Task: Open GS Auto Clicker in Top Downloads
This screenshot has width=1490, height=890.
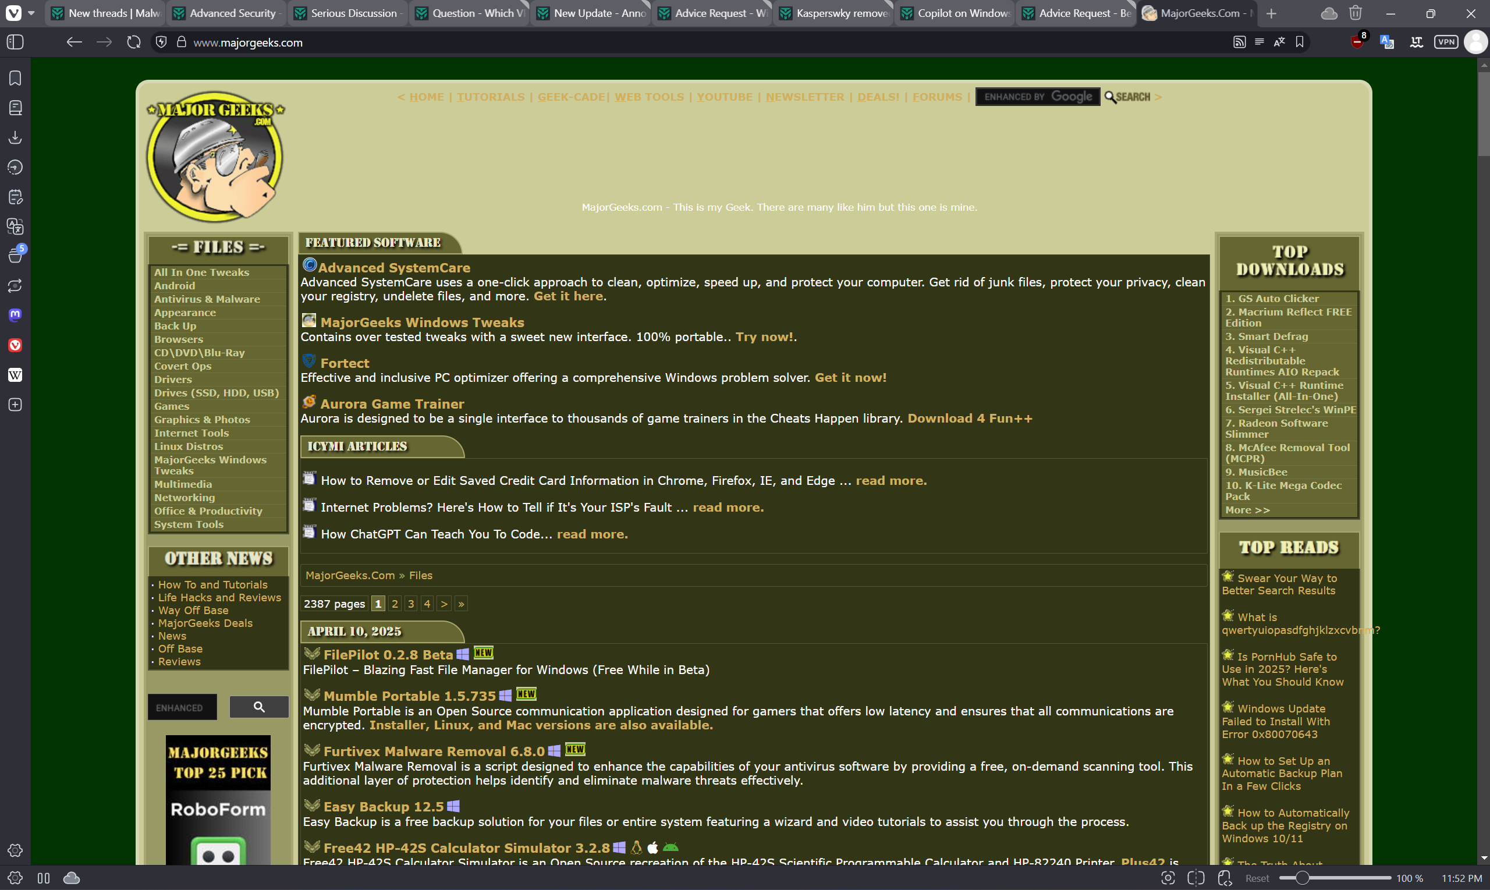Action: pos(1272,299)
